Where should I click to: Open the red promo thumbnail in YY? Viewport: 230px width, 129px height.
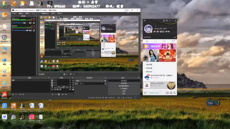[168, 56]
